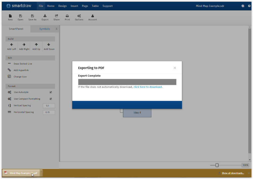Click the 100% zoom value
The width and height of the screenshot is (253, 179).
(245, 165)
